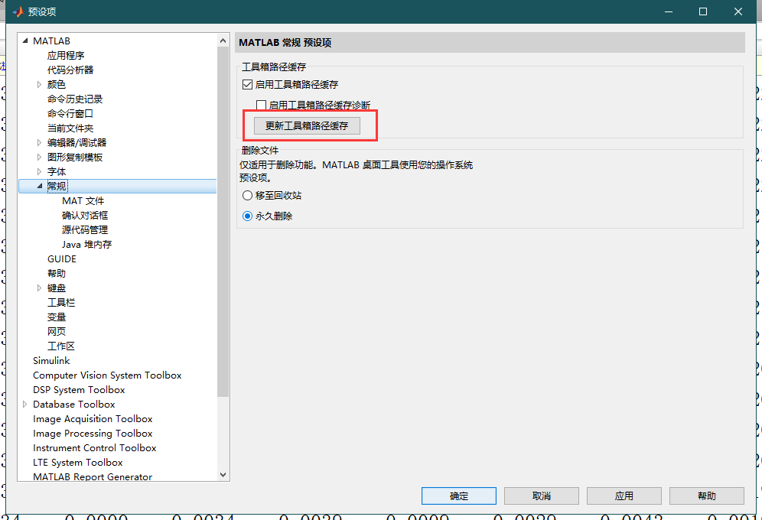Click the MATLAB logo icon in title bar
This screenshot has height=520, width=762.
coord(18,11)
